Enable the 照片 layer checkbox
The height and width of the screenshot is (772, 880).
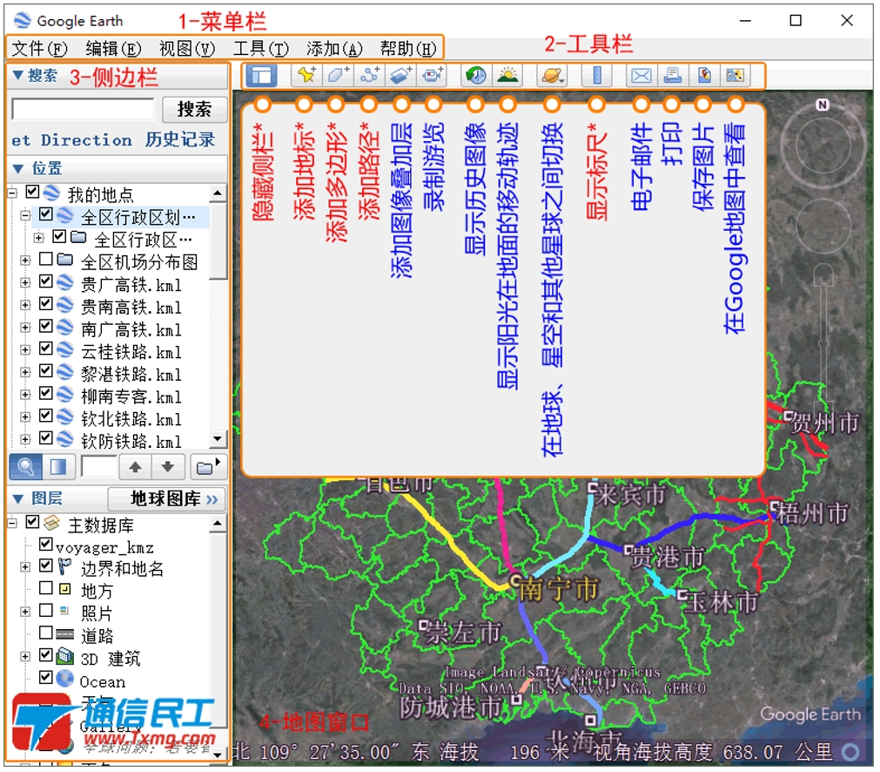pos(46,611)
